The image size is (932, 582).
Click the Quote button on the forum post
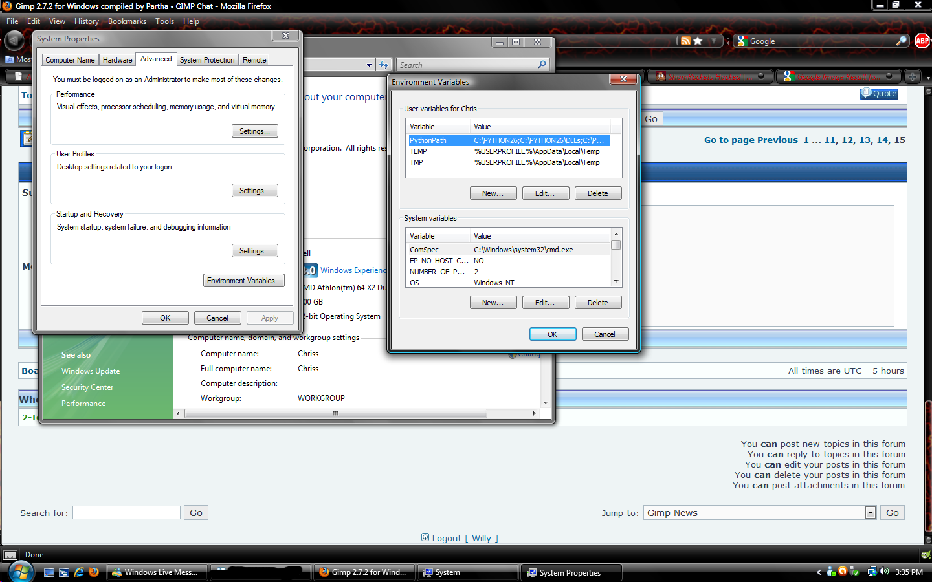[x=879, y=94]
